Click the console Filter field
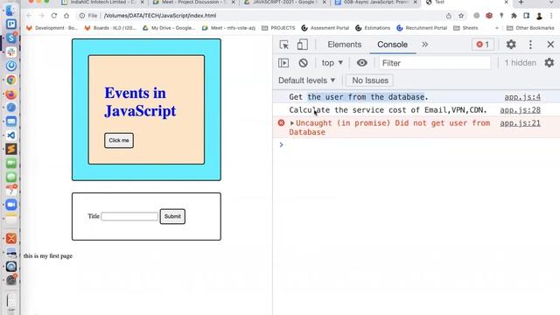Screen dimensions: 560x315 click(x=435, y=63)
